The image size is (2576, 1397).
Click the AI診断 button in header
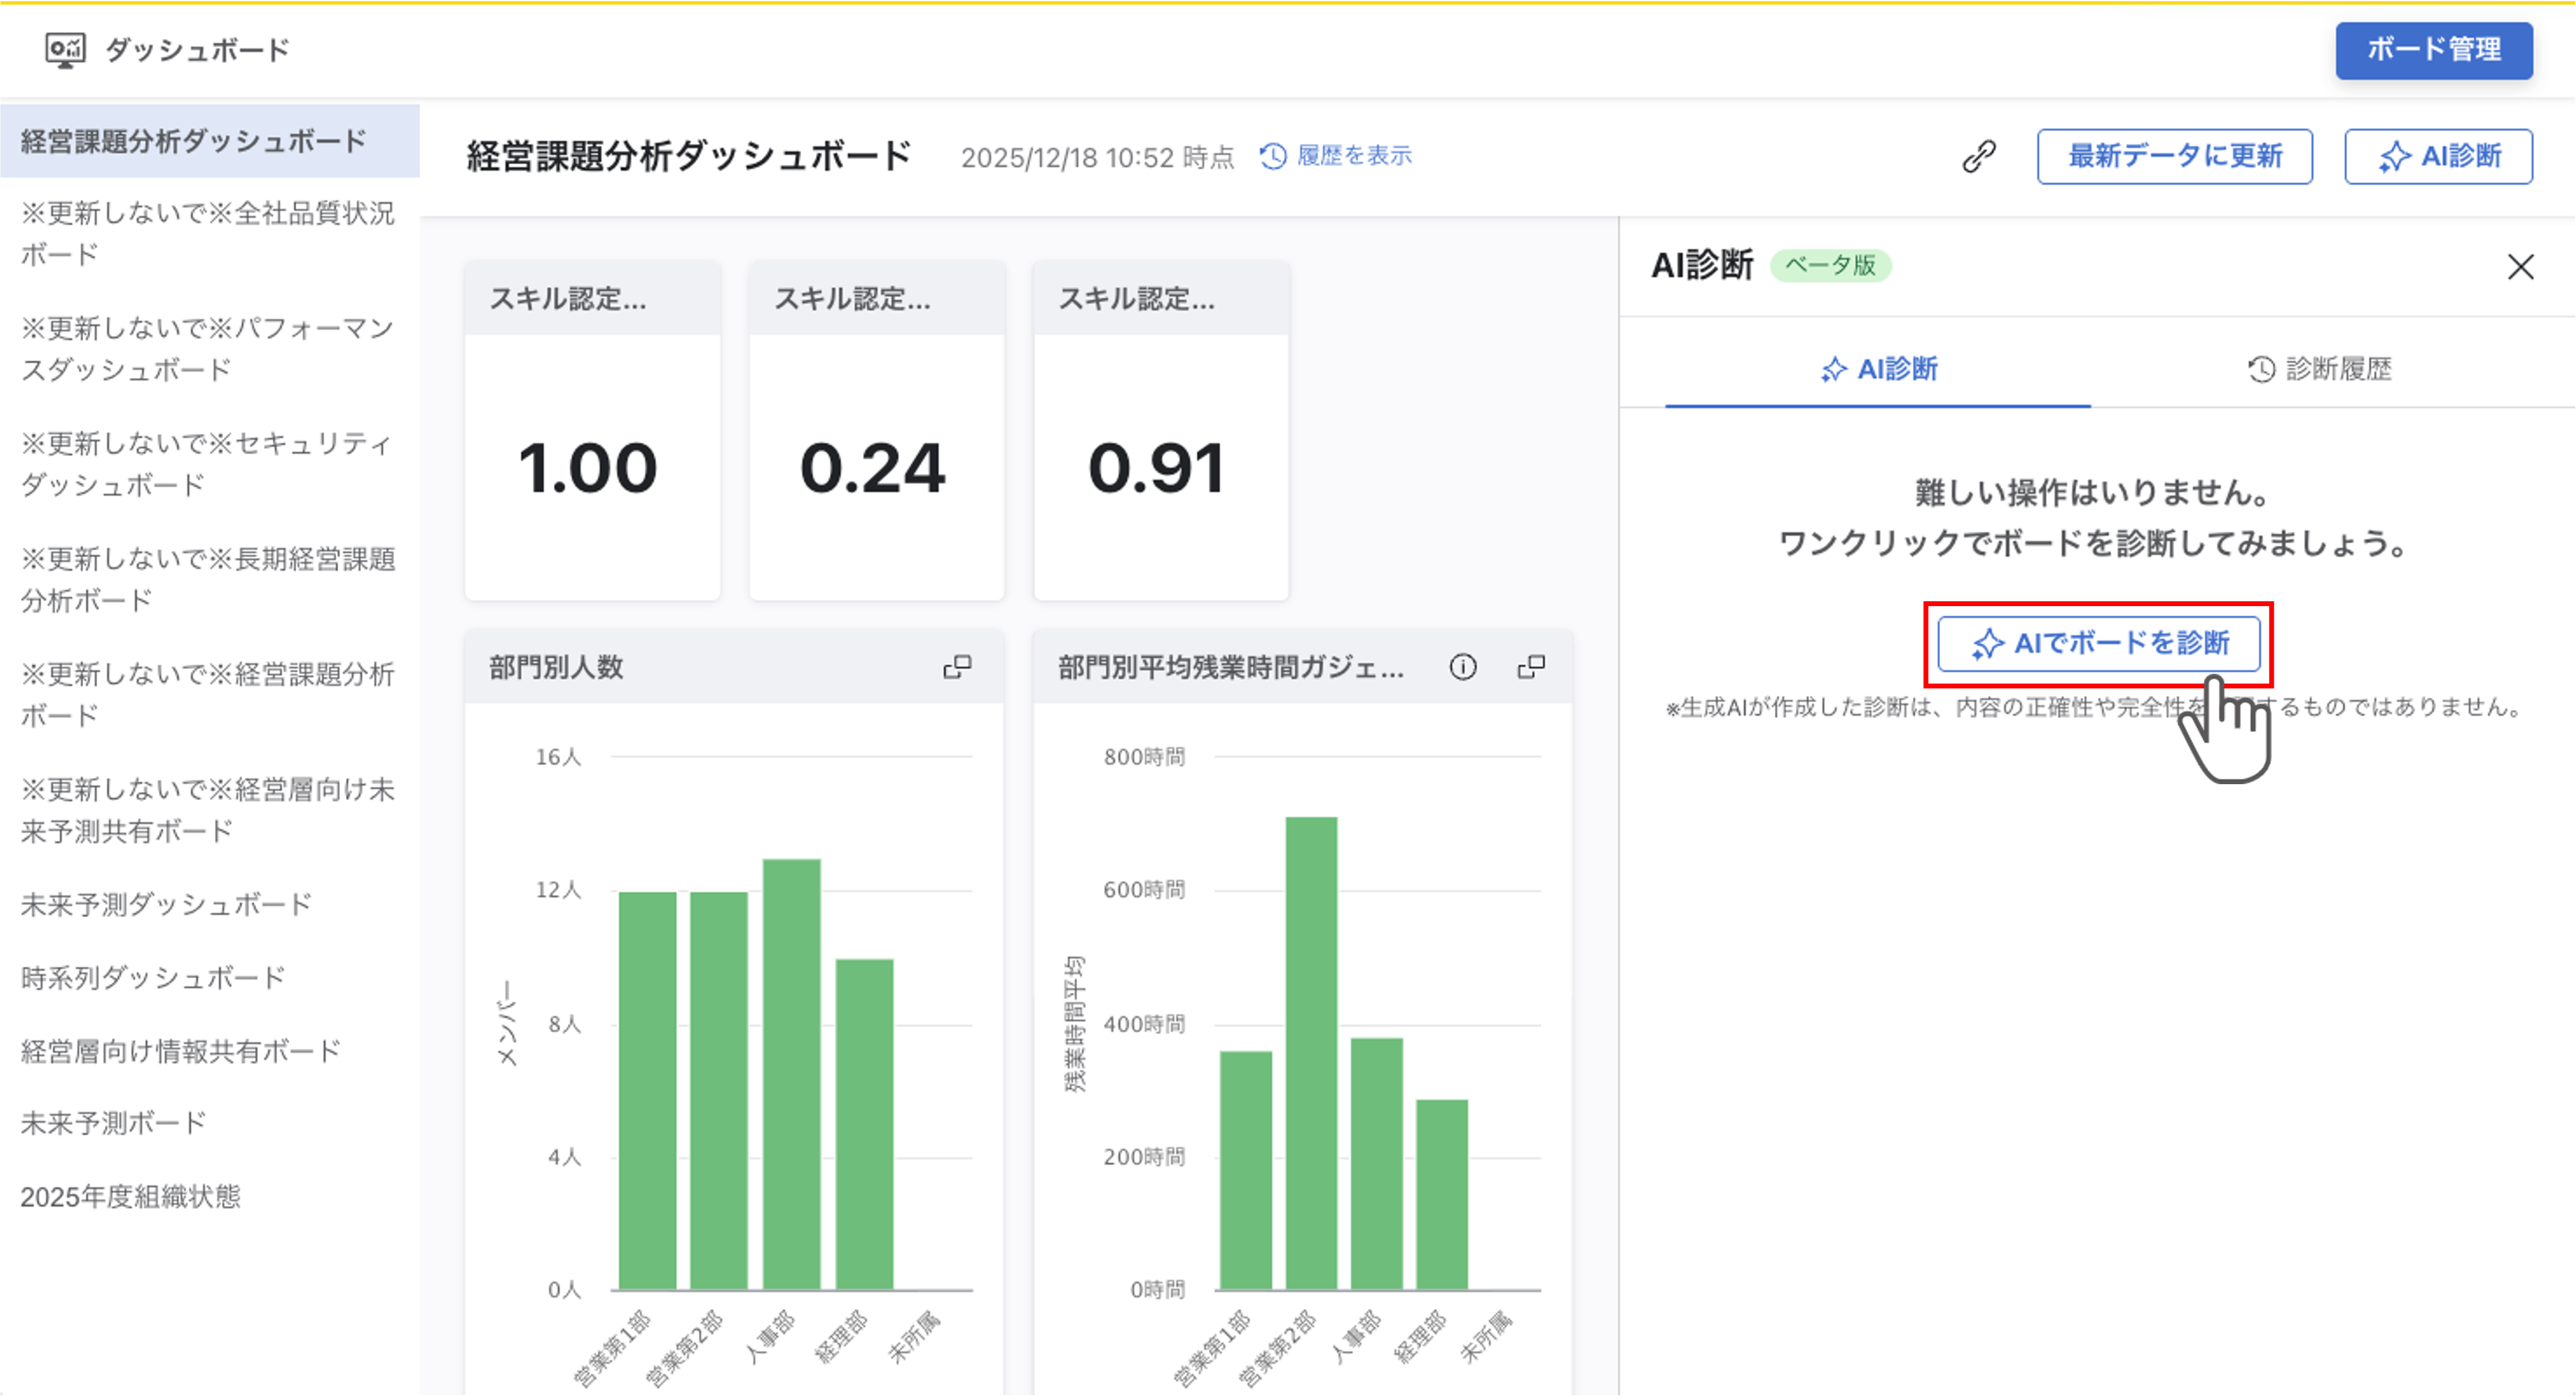(x=2438, y=156)
